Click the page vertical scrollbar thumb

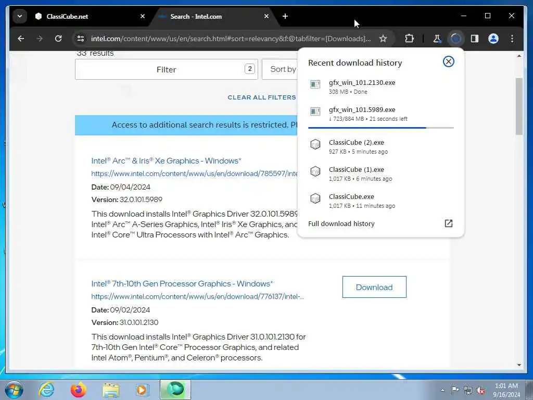pyautogui.click(x=519, y=106)
